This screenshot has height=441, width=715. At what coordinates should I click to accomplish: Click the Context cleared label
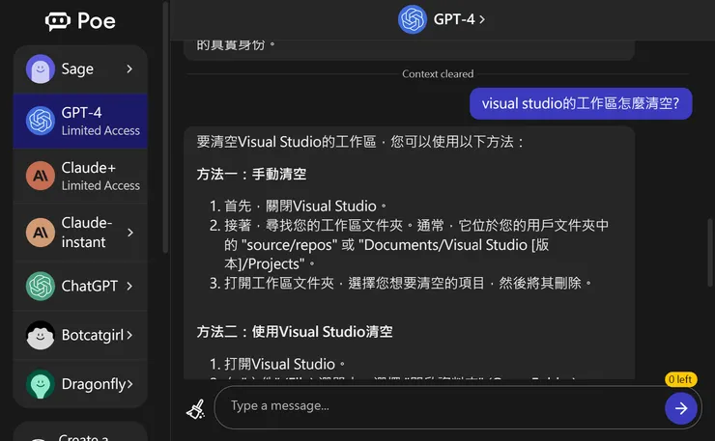[438, 73]
